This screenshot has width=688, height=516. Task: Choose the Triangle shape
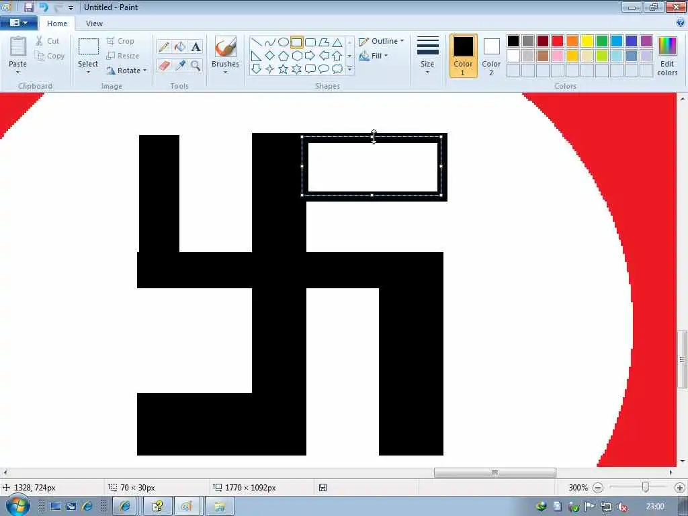pyautogui.click(x=337, y=42)
